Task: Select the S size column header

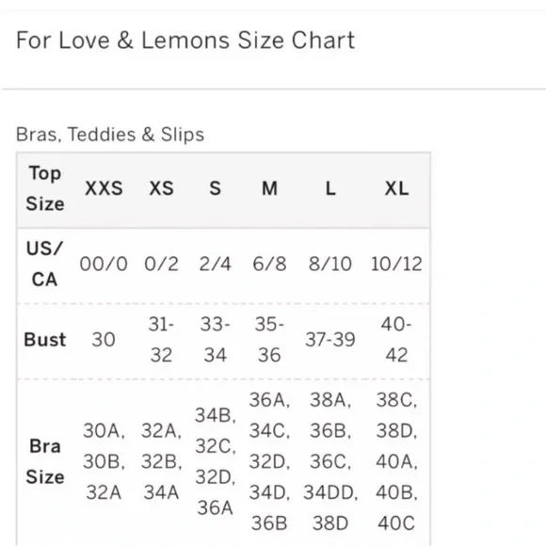Action: coord(215,188)
